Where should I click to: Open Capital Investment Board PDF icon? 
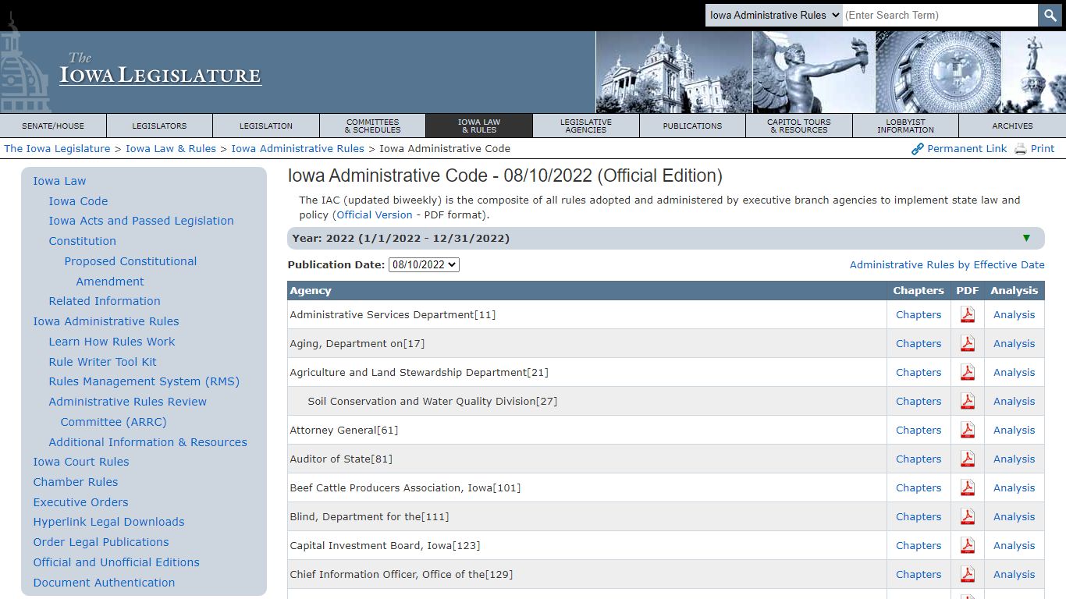pos(968,545)
